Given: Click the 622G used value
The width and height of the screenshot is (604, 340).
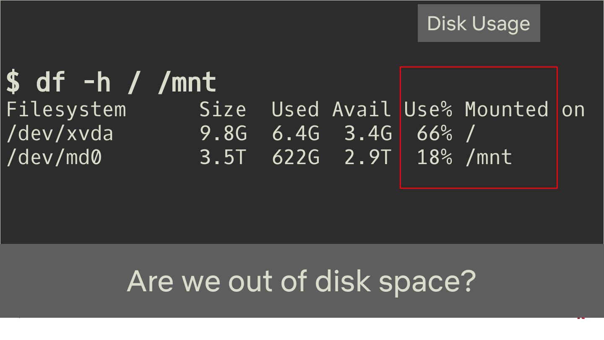Looking at the screenshot, I should pyautogui.click(x=296, y=158).
